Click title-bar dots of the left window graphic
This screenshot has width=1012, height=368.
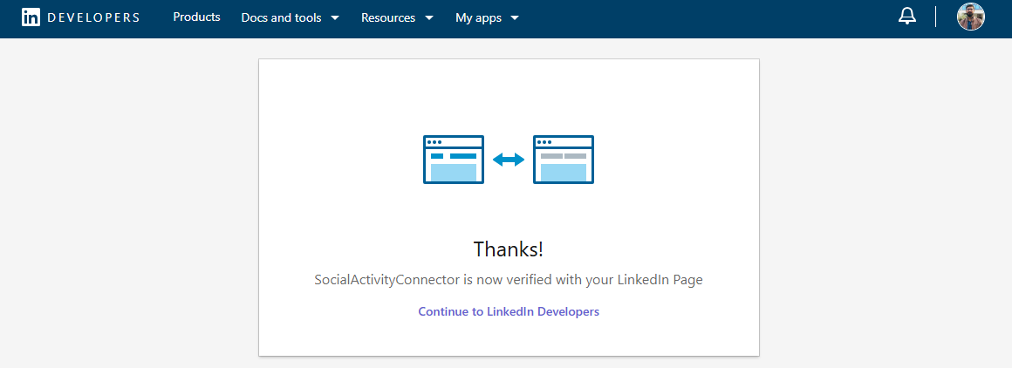[x=434, y=141]
